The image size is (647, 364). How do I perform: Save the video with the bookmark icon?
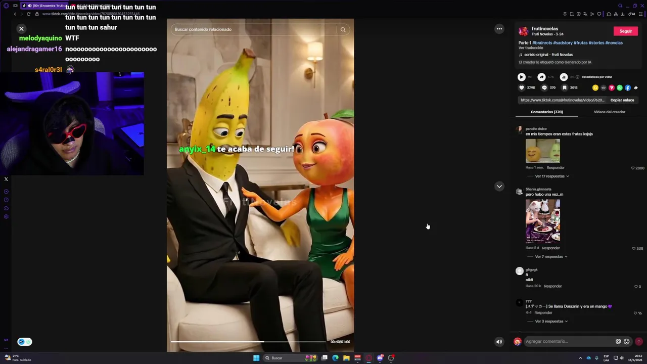point(564,88)
